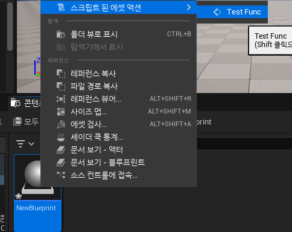
Task: Click the 문서 보기 - 액터 book icon
Action: pyautogui.click(x=61, y=150)
